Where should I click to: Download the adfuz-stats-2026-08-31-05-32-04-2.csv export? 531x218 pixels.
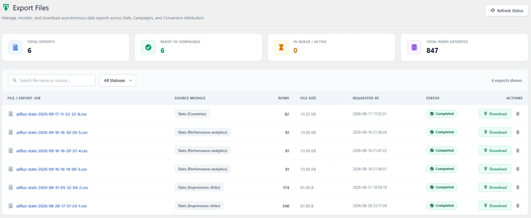pyautogui.click(x=495, y=188)
